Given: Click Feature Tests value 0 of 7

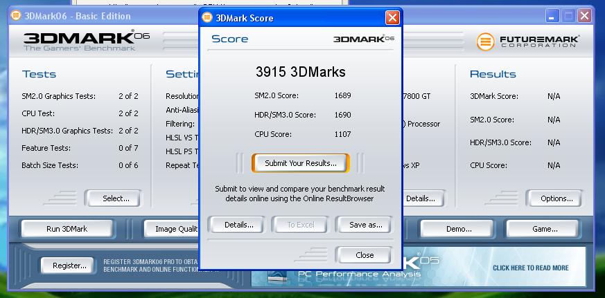Looking at the screenshot, I should point(128,148).
